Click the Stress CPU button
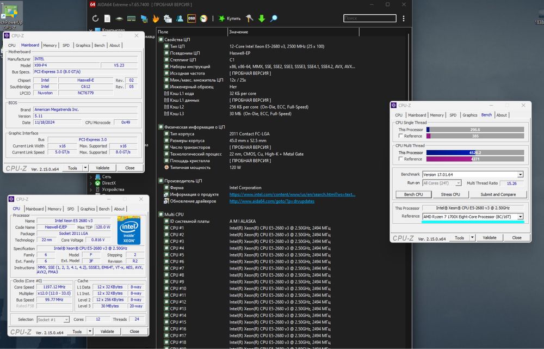Image resolution: width=544 pixels, height=349 pixels. [450, 194]
